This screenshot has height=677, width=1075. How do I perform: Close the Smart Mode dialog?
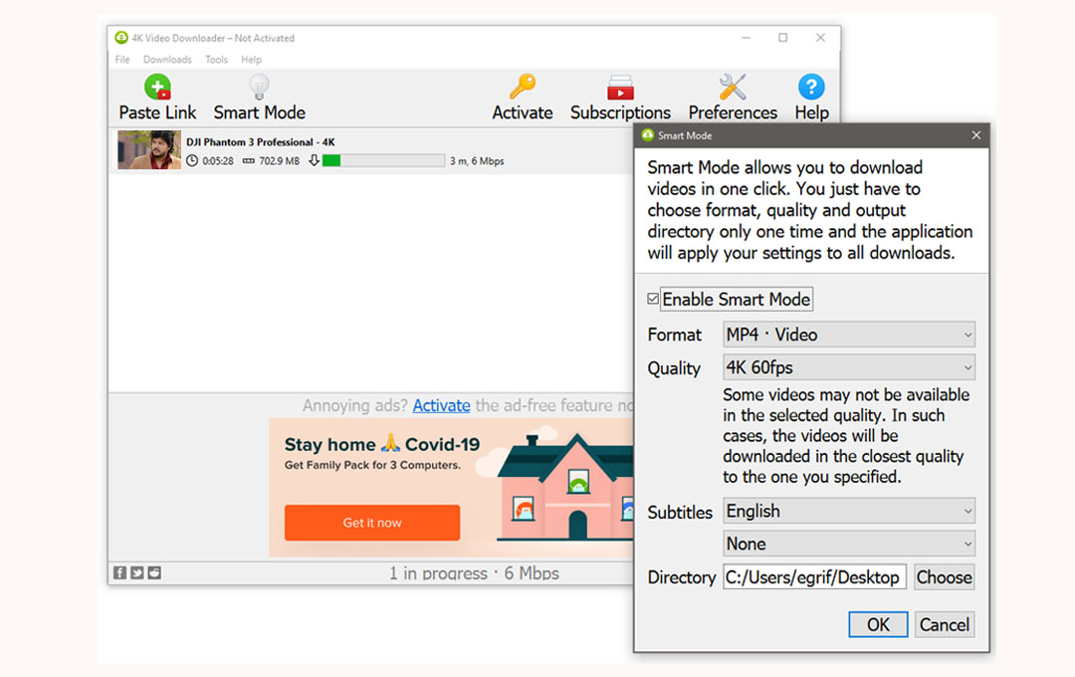click(976, 135)
